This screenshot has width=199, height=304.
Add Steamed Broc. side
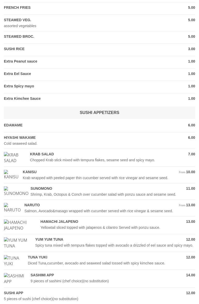point(19,37)
